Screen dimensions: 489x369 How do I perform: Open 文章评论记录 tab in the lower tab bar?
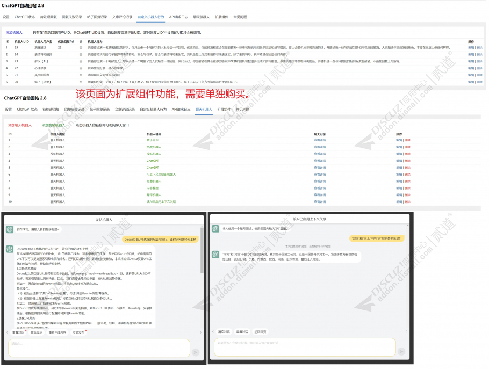(x=125, y=110)
